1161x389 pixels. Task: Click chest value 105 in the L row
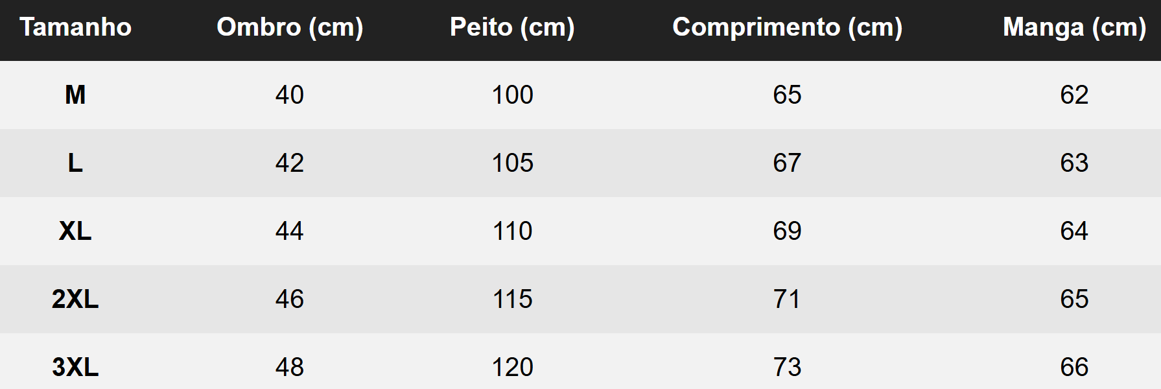(512, 163)
